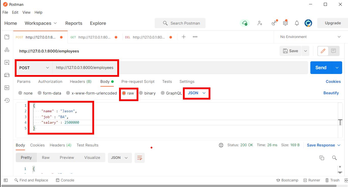Open Bootcamp in status bar

[x=287, y=180]
